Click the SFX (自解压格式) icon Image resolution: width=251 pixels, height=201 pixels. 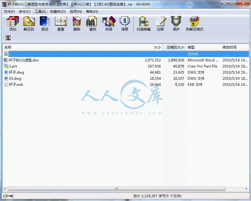(195, 21)
